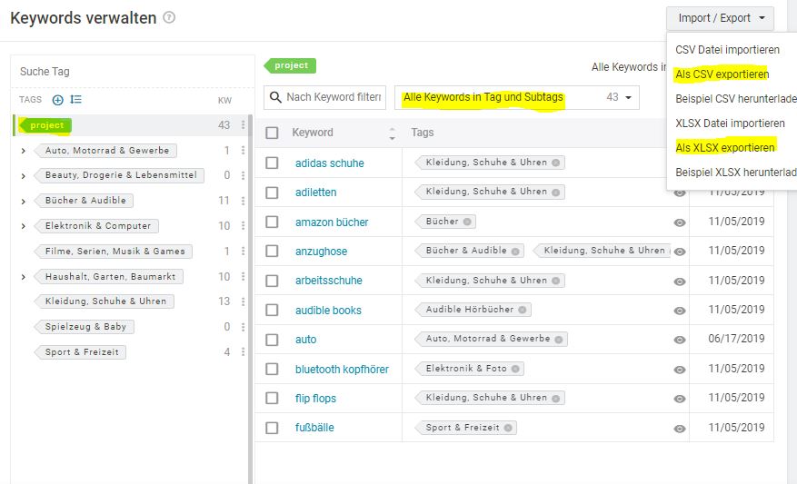Expand Haushalt, Garten, Baumarkt tag
Image resolution: width=797 pixels, height=484 pixels.
coord(24,277)
